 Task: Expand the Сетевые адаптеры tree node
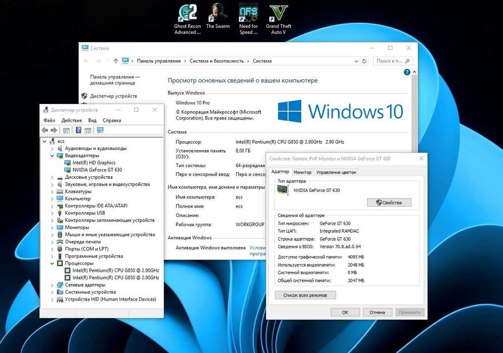(x=52, y=285)
